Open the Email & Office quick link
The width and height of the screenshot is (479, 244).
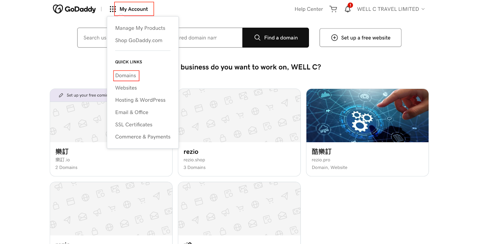132,112
